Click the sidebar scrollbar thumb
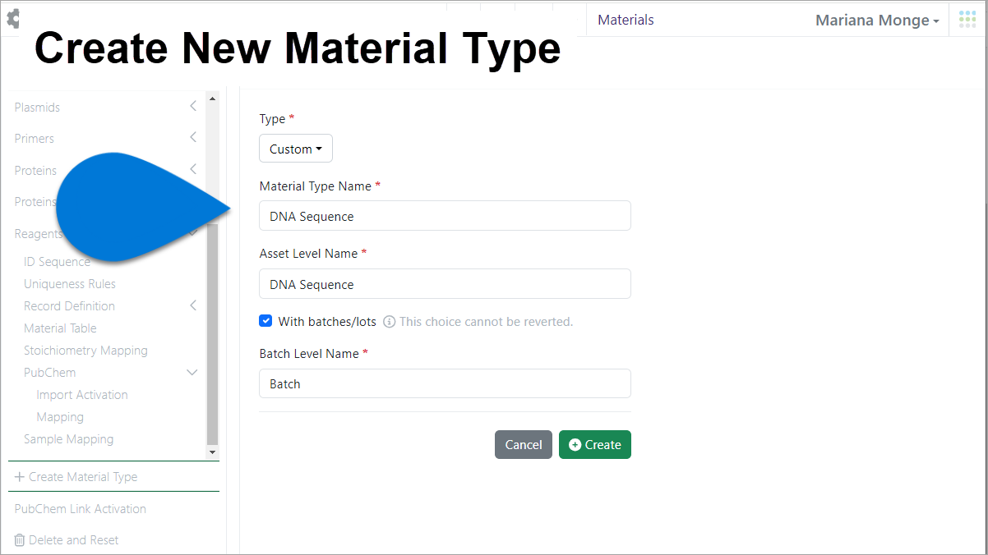The height and width of the screenshot is (555, 988). [212, 333]
